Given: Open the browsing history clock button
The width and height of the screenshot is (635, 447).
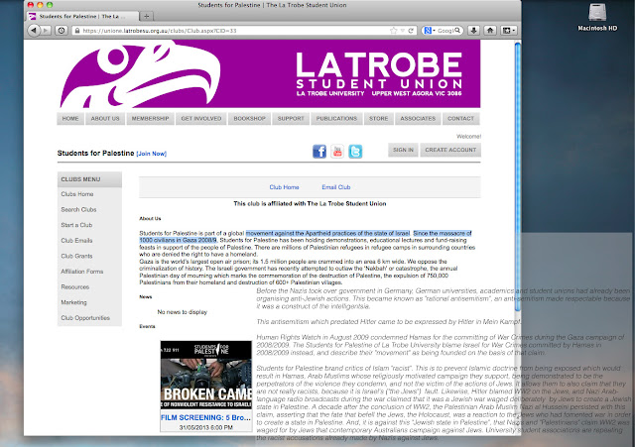Looking at the screenshot, I should (62, 31).
